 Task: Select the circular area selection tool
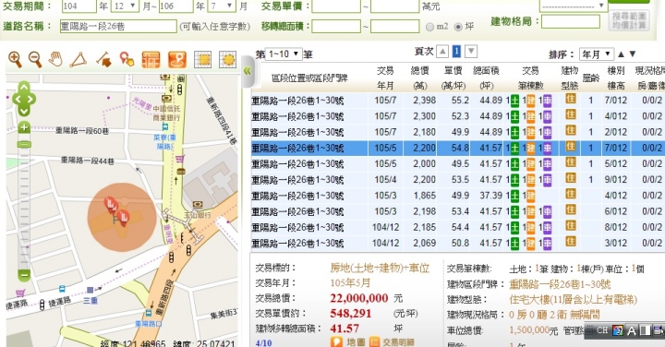[x=228, y=60]
